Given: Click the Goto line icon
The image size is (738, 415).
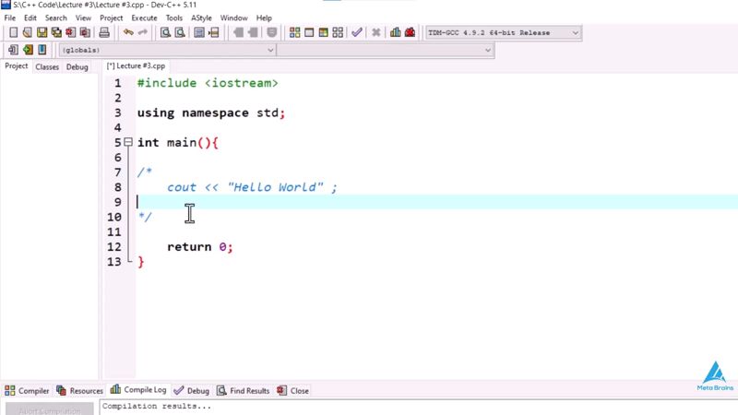Looking at the screenshot, I should (214, 32).
